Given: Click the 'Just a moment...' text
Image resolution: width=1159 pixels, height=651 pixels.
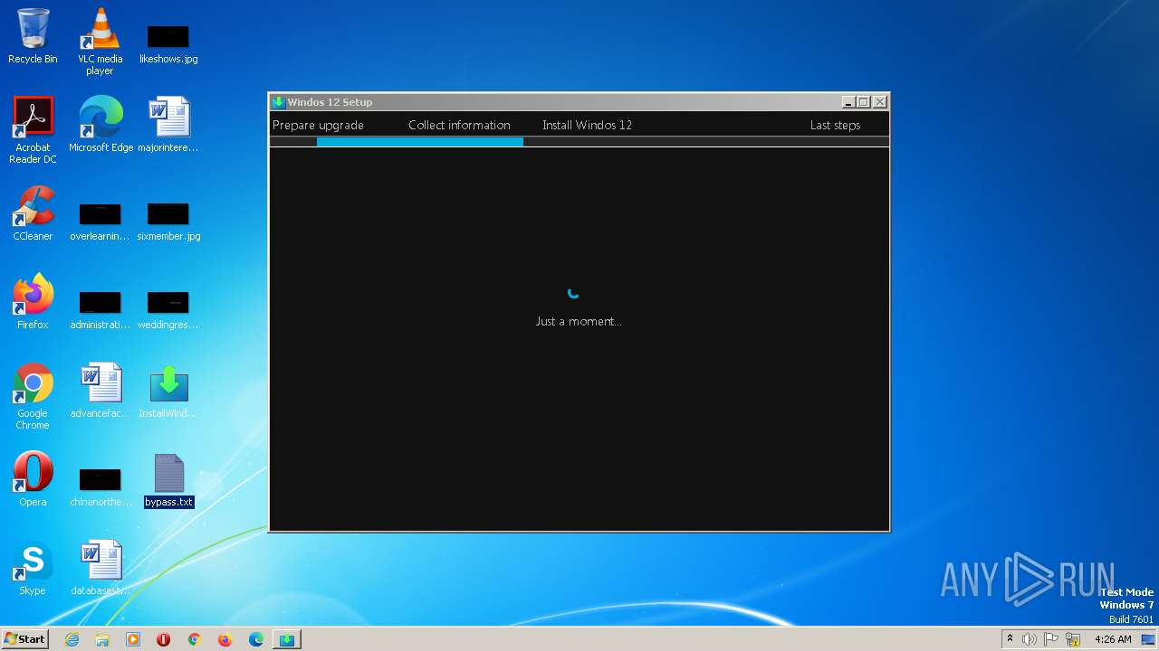Looking at the screenshot, I should pos(578,321).
